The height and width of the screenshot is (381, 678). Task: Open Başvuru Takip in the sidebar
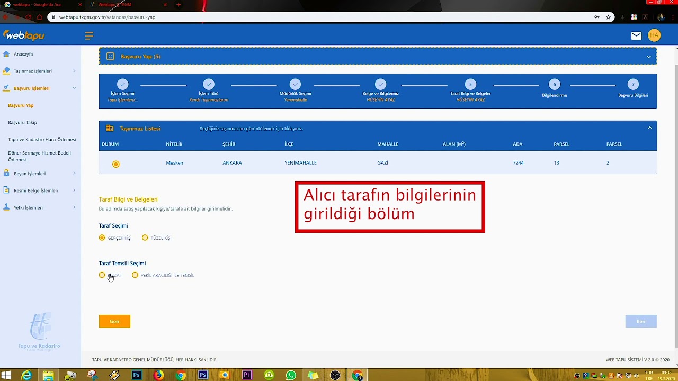click(x=22, y=122)
